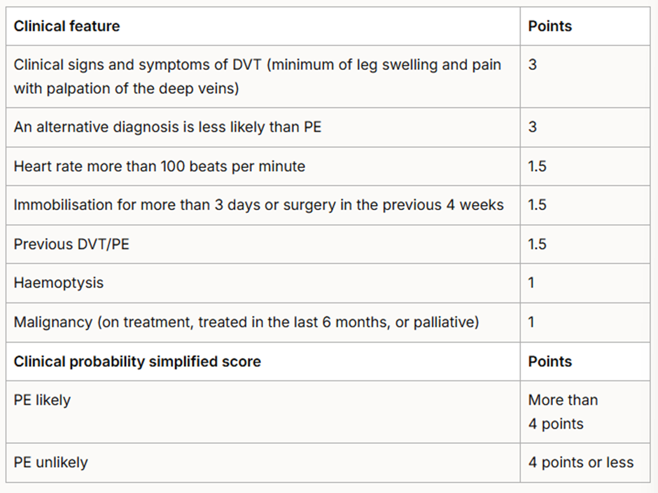Click the points value for DVT signs
Screen dimensions: 658x493
click(533, 65)
